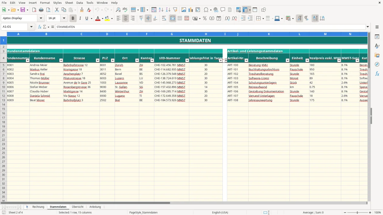Click zoom in plus button
This screenshot has width=383, height=215.
click(x=370, y=212)
